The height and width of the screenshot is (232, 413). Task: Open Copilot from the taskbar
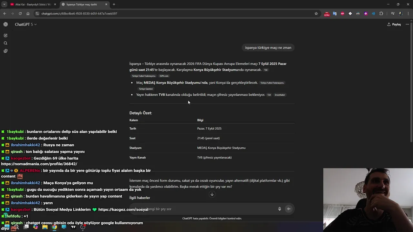coord(35,227)
